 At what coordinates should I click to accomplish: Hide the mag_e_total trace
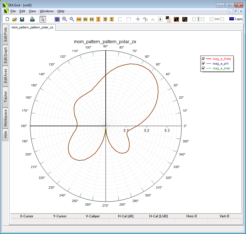(203, 68)
